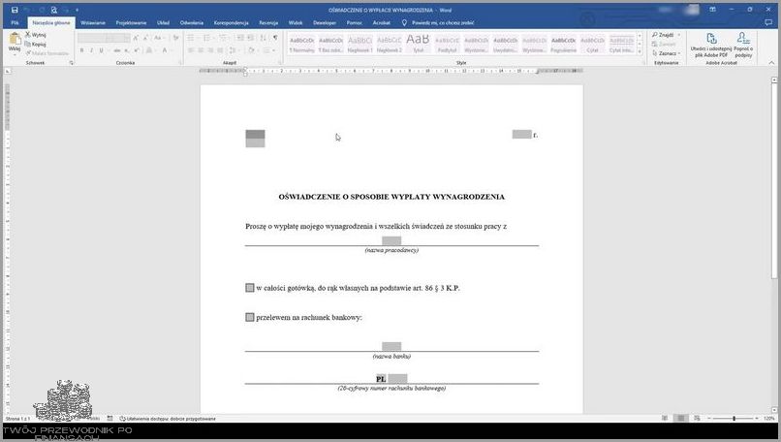781x442 pixels.
Task: Switch to Wstawianie ribbon tab
Action: click(x=93, y=22)
